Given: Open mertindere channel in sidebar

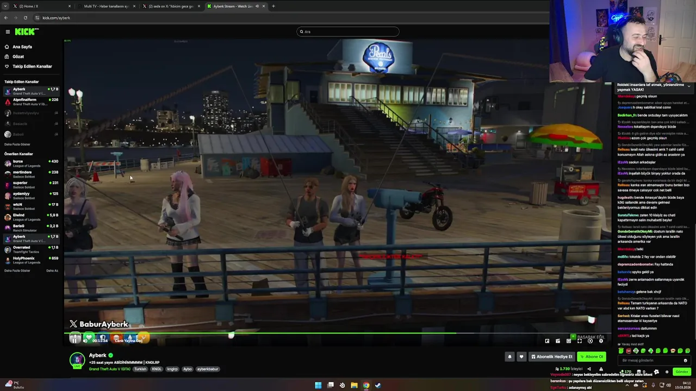Looking at the screenshot, I should click(x=32, y=174).
